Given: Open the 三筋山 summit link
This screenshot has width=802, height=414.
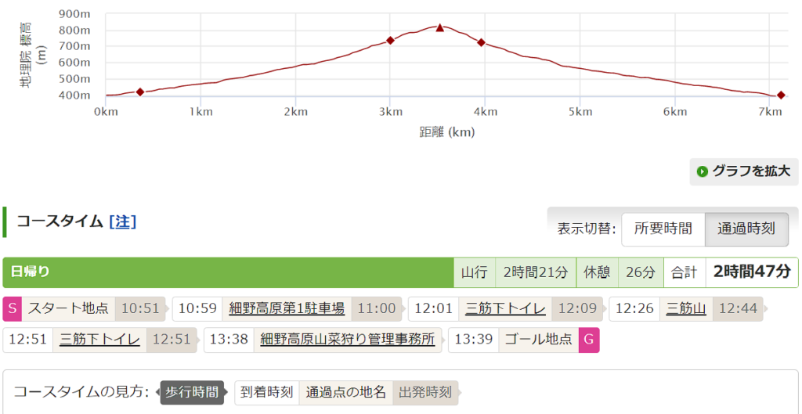Looking at the screenshot, I should (x=686, y=308).
